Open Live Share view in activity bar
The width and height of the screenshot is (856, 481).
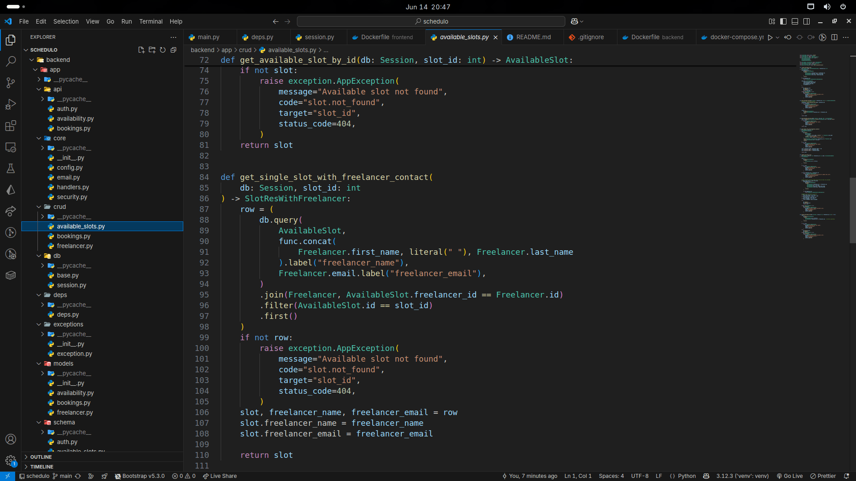[x=11, y=211]
